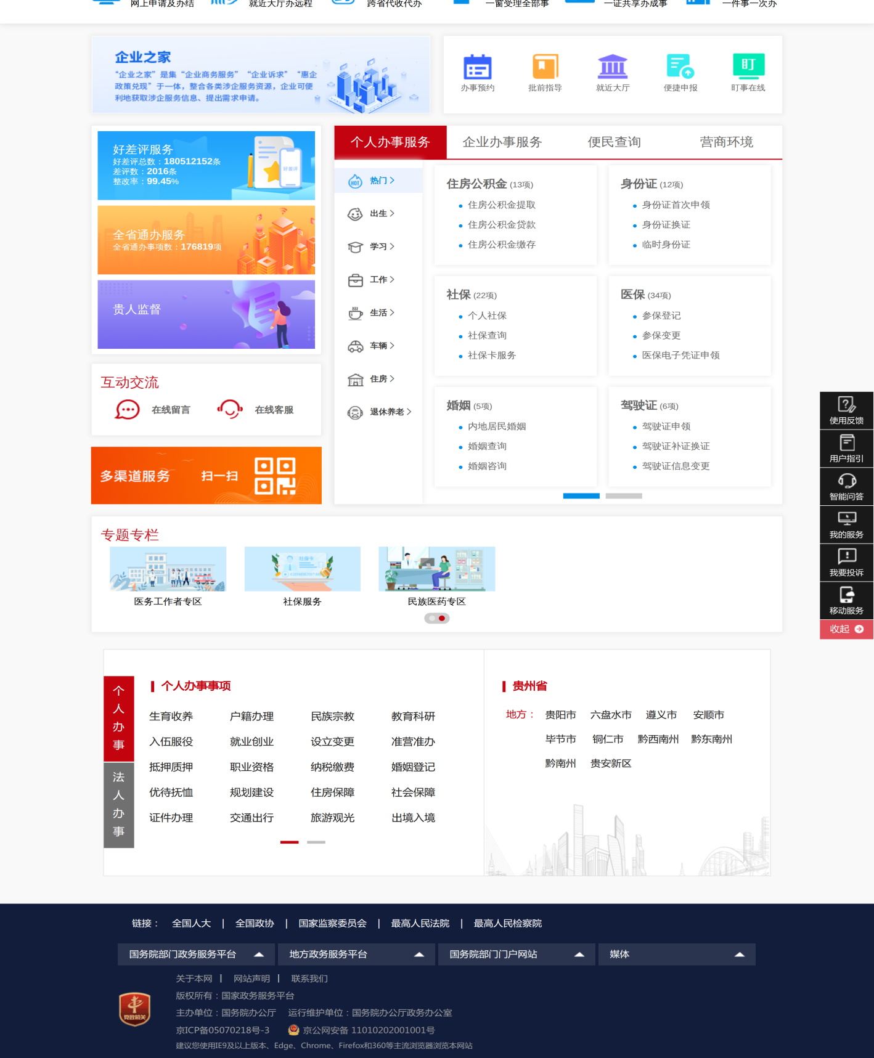Screen dimensions: 874x1058
Task: Click the 出境入境 item
Action: tap(413, 818)
